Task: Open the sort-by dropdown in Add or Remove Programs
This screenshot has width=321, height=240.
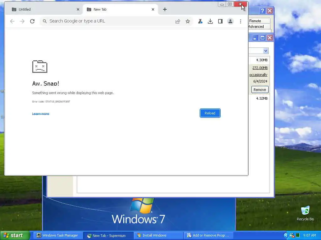Action: click(266, 51)
